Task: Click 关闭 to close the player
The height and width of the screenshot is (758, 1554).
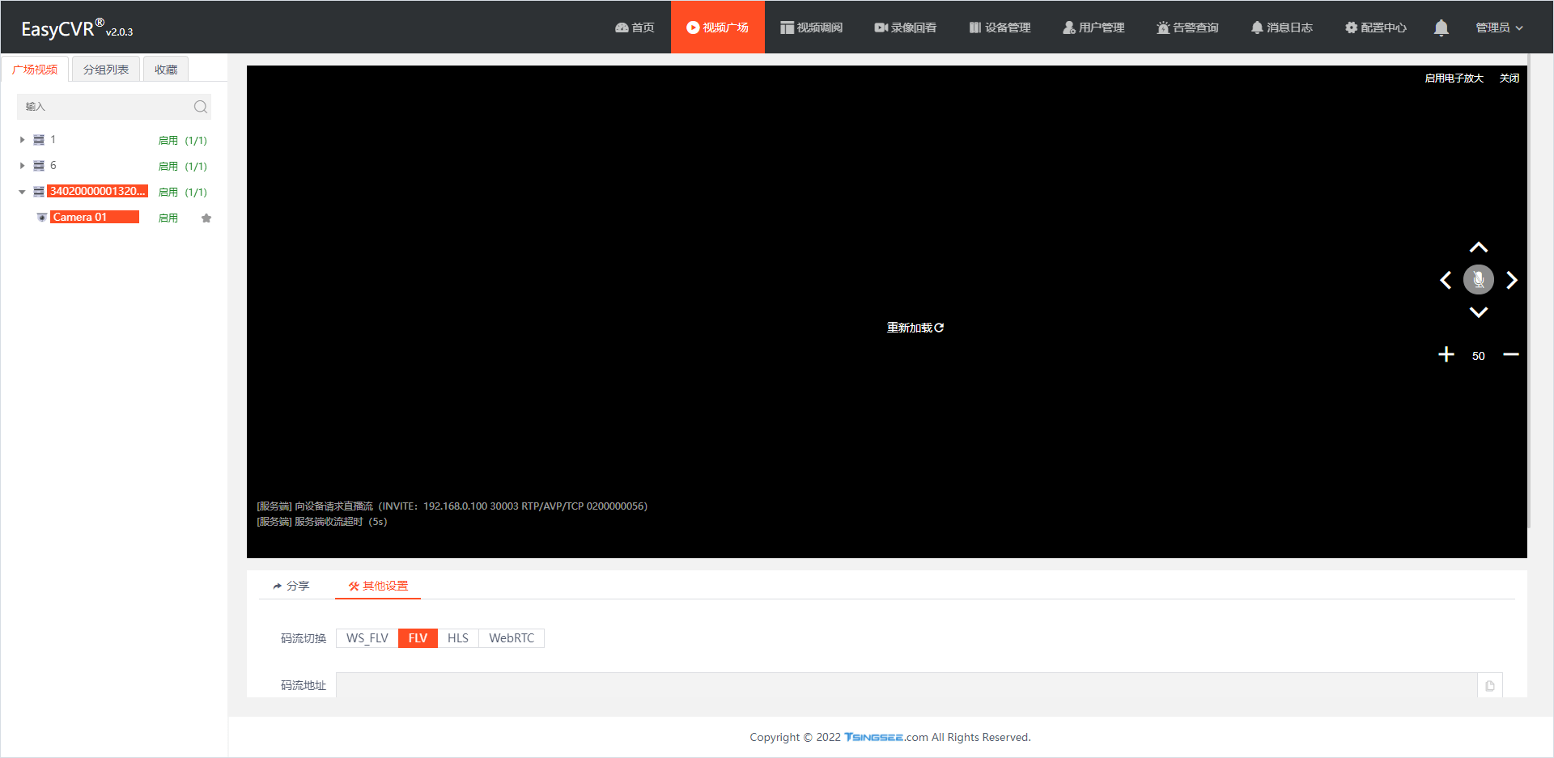Action: click(1509, 78)
